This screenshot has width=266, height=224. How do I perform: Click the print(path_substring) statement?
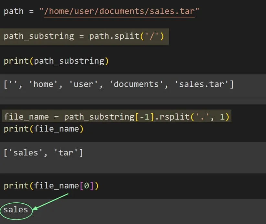(56, 61)
